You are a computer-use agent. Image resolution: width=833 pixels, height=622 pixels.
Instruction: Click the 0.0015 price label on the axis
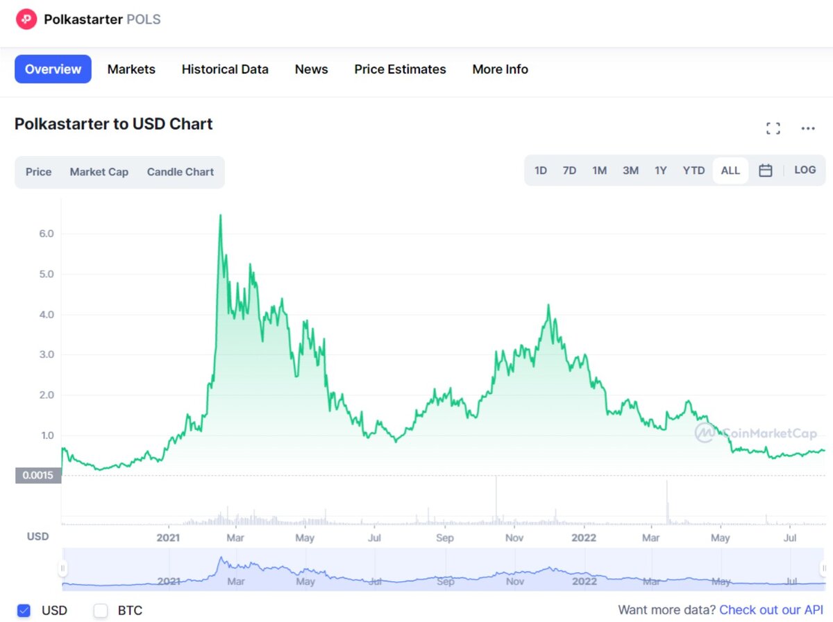(38, 476)
